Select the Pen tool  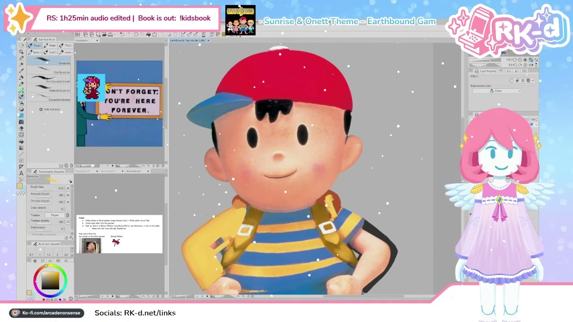click(21, 78)
